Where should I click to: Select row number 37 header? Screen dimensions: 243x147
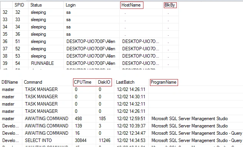click(x=5, y=49)
